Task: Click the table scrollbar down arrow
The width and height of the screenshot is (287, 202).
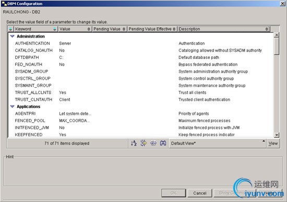Action: click(x=277, y=135)
